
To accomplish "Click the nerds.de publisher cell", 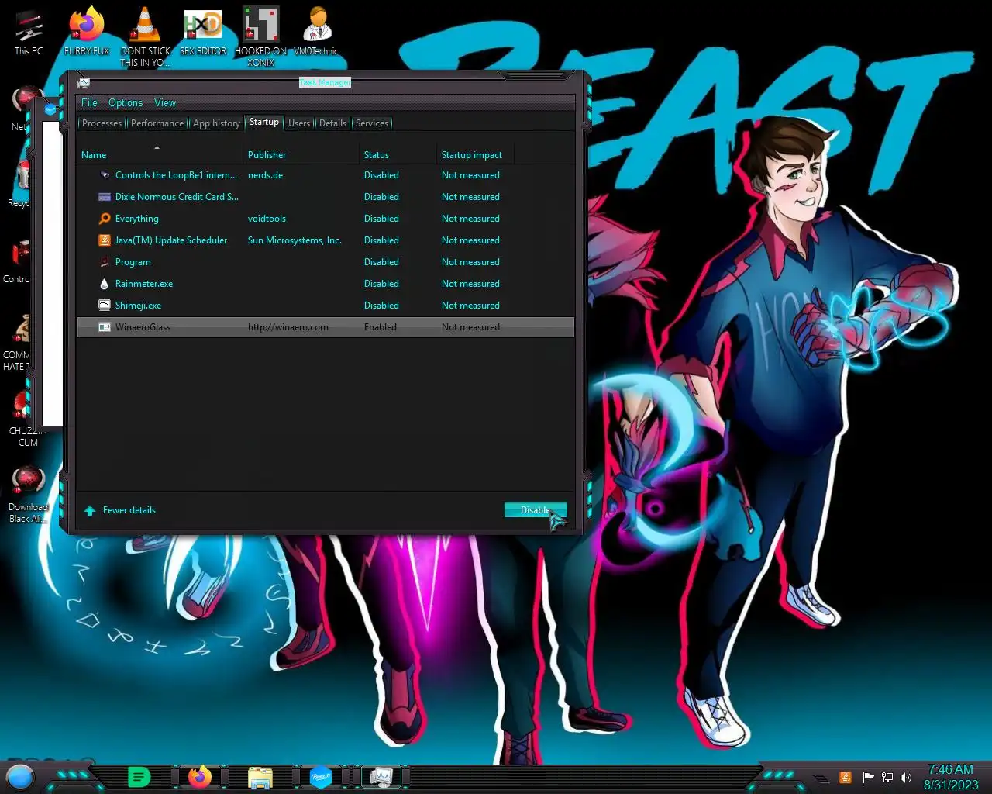I will [x=266, y=175].
